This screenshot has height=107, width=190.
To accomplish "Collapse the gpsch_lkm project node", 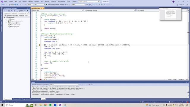I will click(5, 17).
